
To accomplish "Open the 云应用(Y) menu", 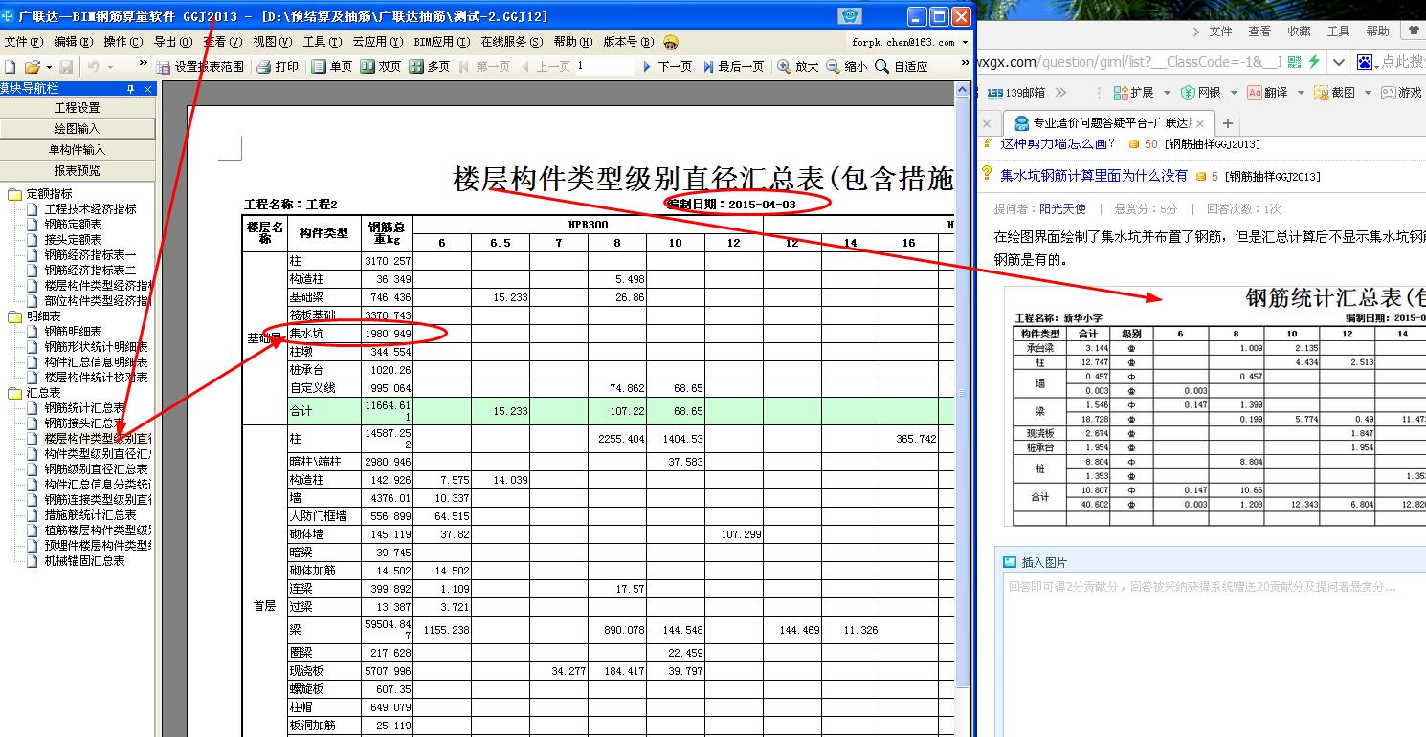I will tap(377, 42).
